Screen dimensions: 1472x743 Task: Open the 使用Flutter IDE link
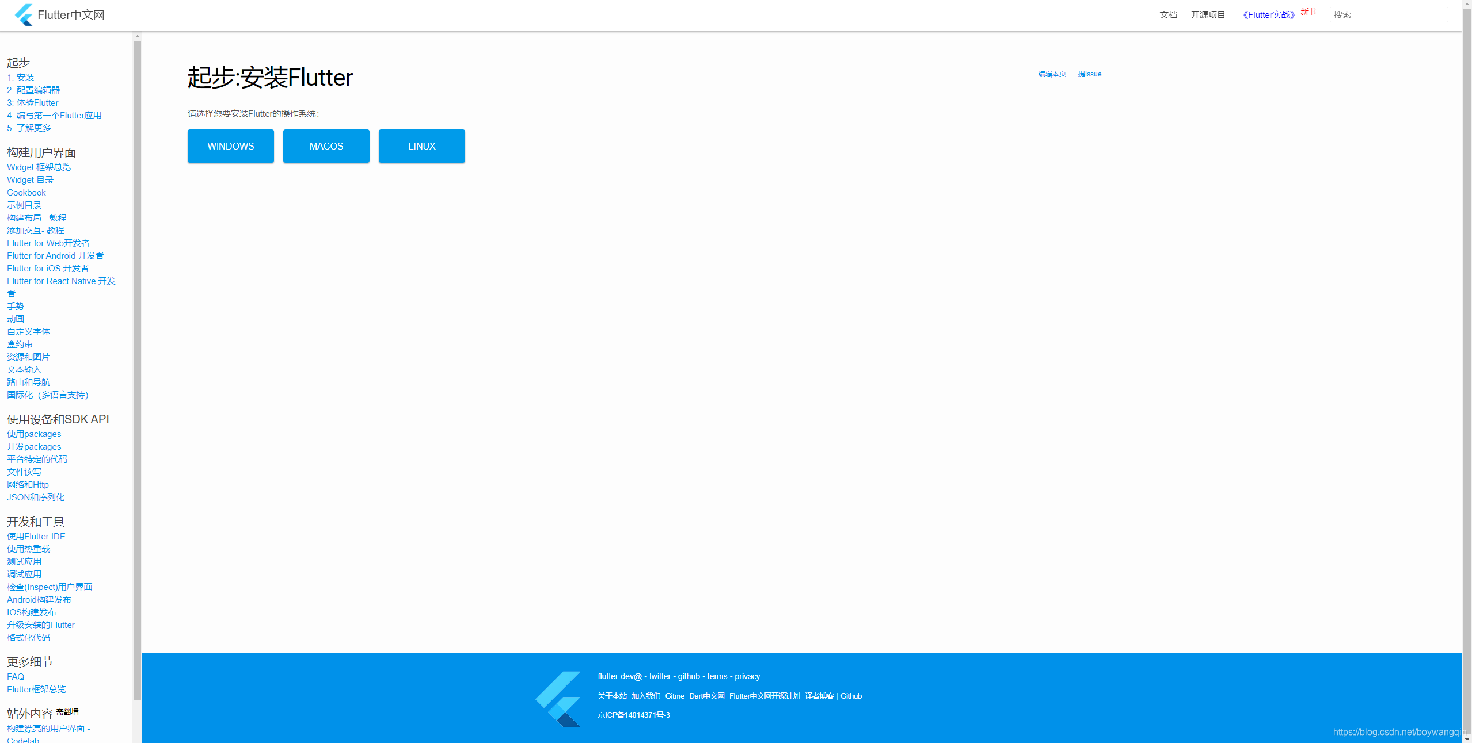click(x=36, y=537)
